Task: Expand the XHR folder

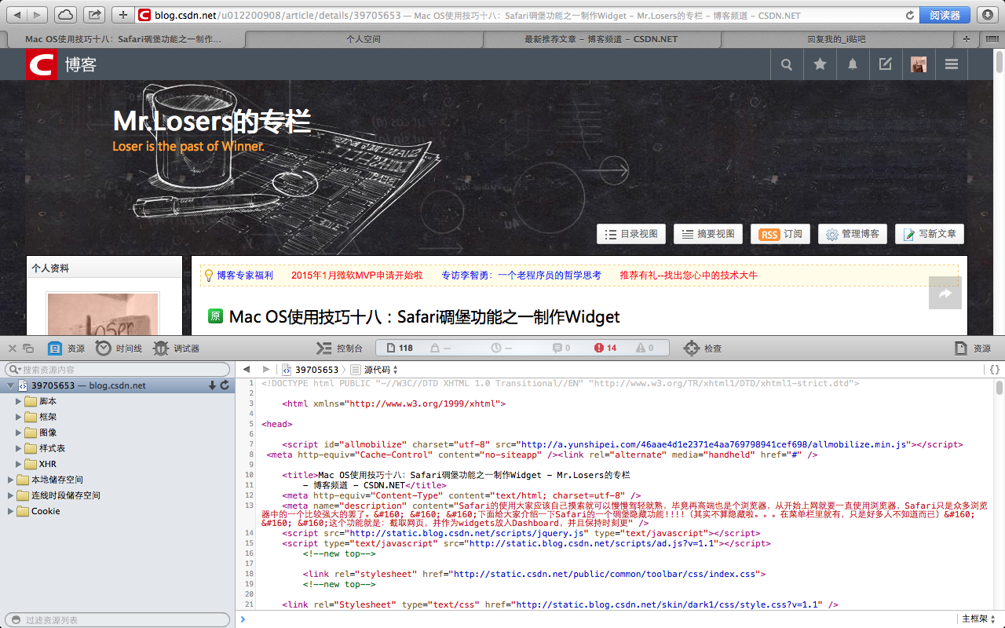Action: 19,464
